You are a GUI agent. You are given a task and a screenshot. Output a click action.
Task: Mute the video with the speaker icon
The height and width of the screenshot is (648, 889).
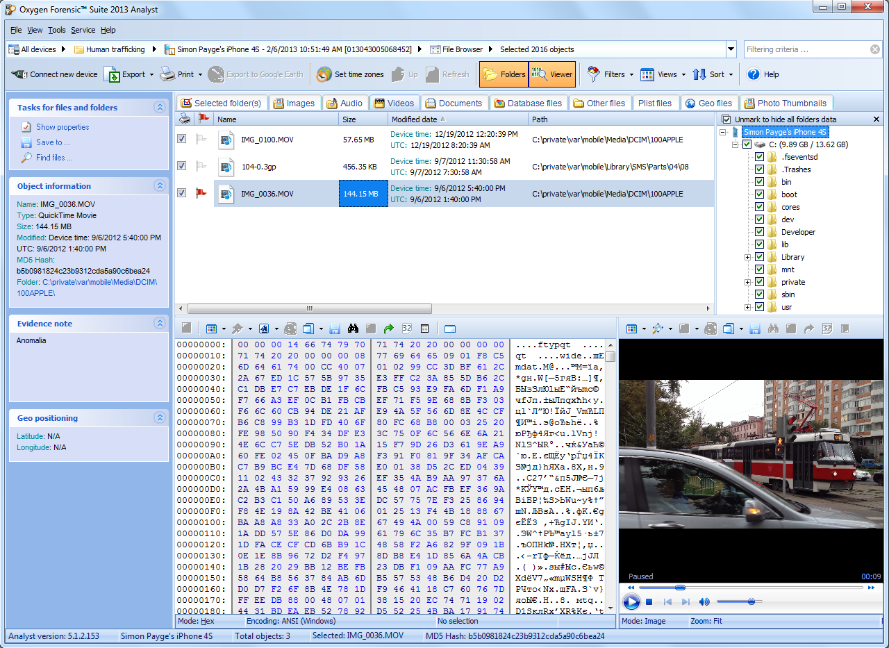704,602
